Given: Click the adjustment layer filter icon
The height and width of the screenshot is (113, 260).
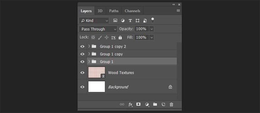Looking at the screenshot, I should [123, 20].
